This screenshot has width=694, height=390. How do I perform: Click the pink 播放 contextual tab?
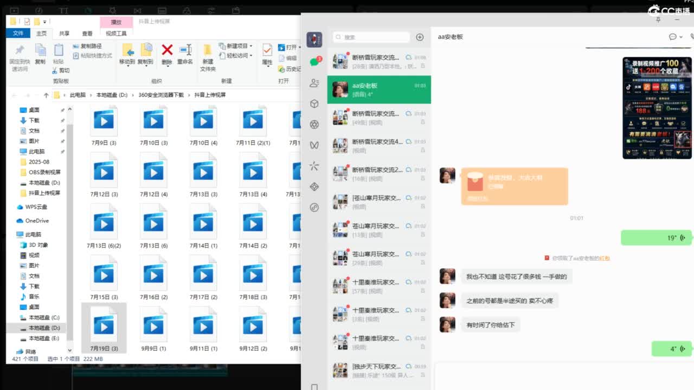116,22
